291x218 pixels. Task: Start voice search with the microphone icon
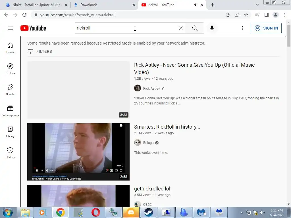click(212, 28)
